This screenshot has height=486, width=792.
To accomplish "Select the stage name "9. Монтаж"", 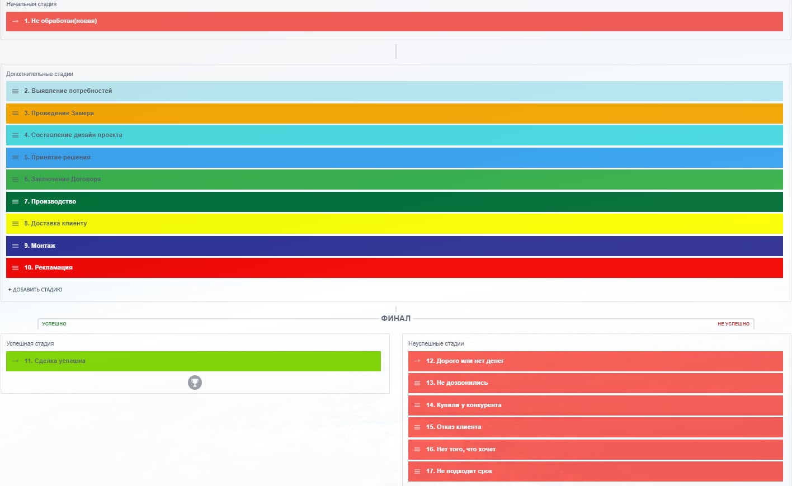I will pos(40,246).
